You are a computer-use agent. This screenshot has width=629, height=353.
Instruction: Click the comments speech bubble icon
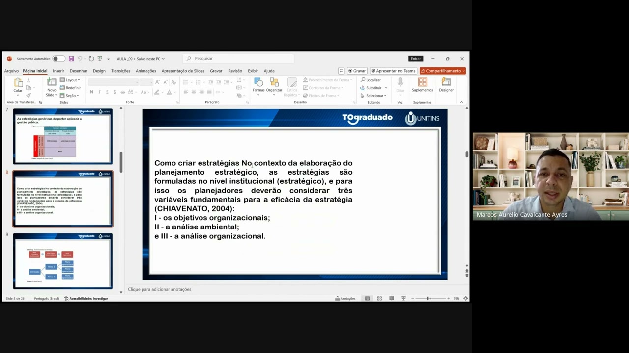[x=341, y=71]
